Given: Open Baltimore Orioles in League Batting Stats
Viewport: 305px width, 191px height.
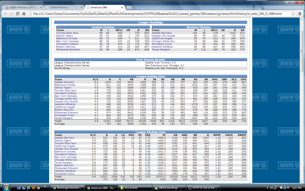Looking at the screenshot, I should tap(65, 85).
